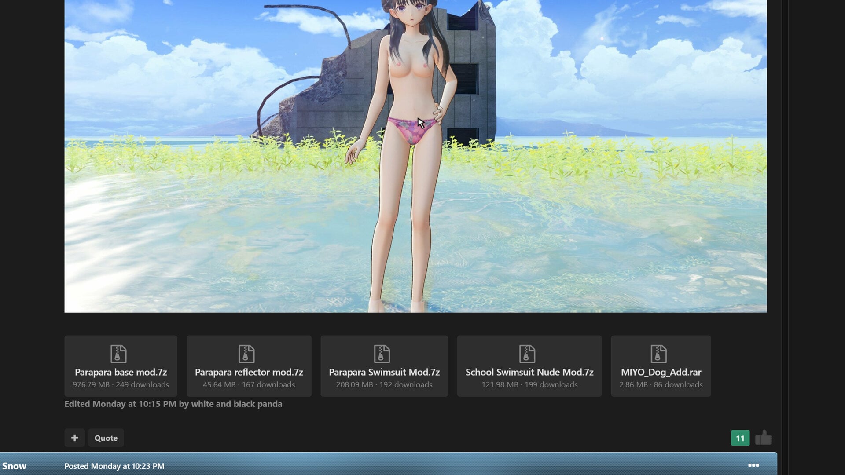
Task: Open Snow's user profile link
Action: (x=14, y=466)
